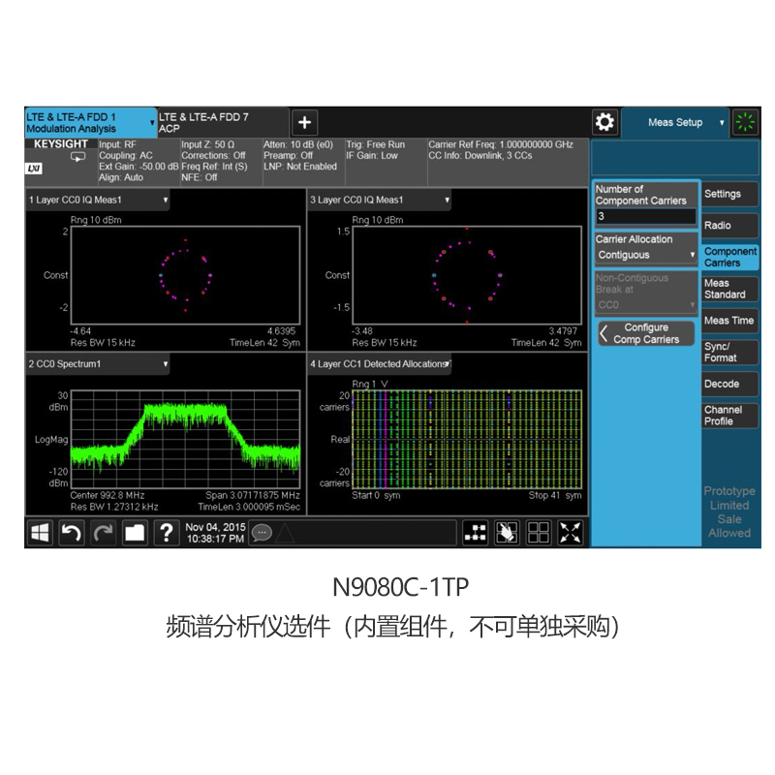Click the green spectrum trace plot
The height and width of the screenshot is (775, 775).
coord(185,439)
